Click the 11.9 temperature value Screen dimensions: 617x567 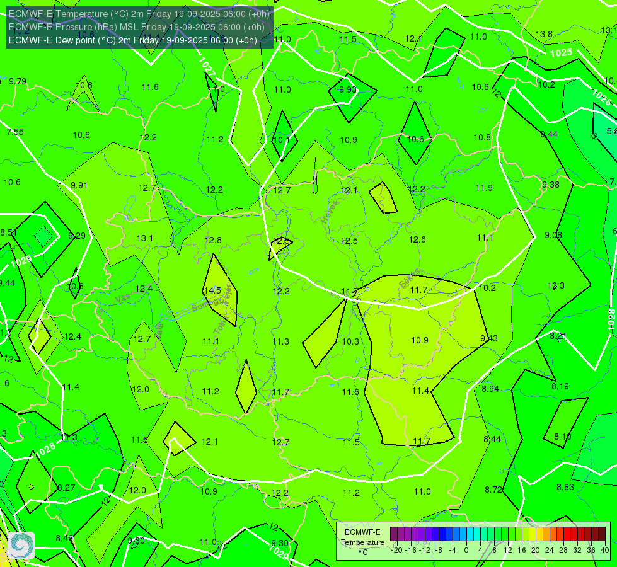pos(484,188)
